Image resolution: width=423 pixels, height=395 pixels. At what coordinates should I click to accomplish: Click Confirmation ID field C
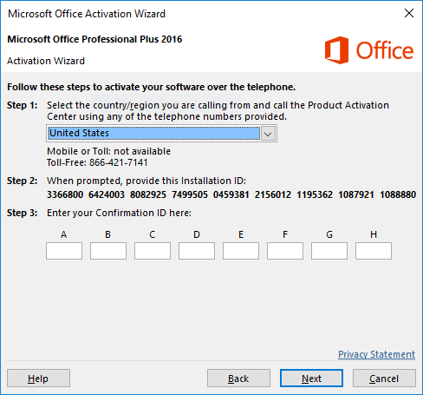coord(153,251)
